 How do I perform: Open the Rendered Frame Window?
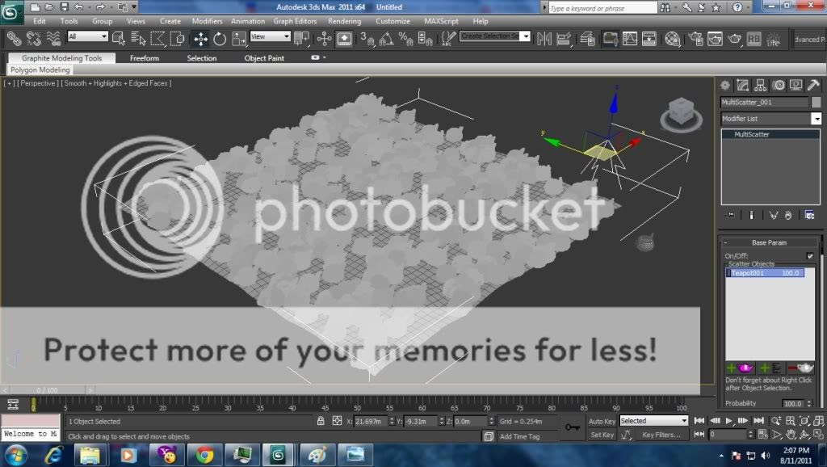(715, 39)
